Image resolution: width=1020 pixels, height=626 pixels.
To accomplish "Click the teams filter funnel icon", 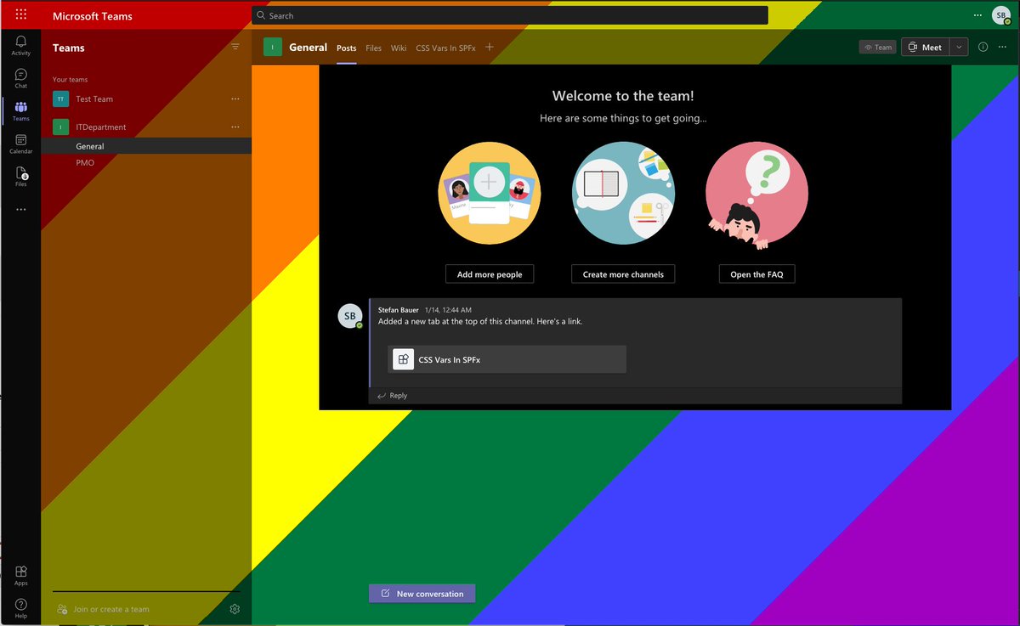I will click(x=235, y=47).
